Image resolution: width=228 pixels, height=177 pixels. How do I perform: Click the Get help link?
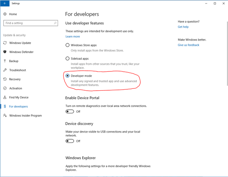coord(183,27)
